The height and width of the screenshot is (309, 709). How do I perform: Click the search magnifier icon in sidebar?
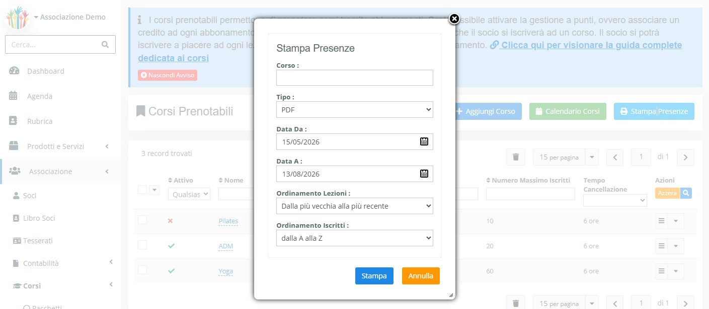(105, 44)
